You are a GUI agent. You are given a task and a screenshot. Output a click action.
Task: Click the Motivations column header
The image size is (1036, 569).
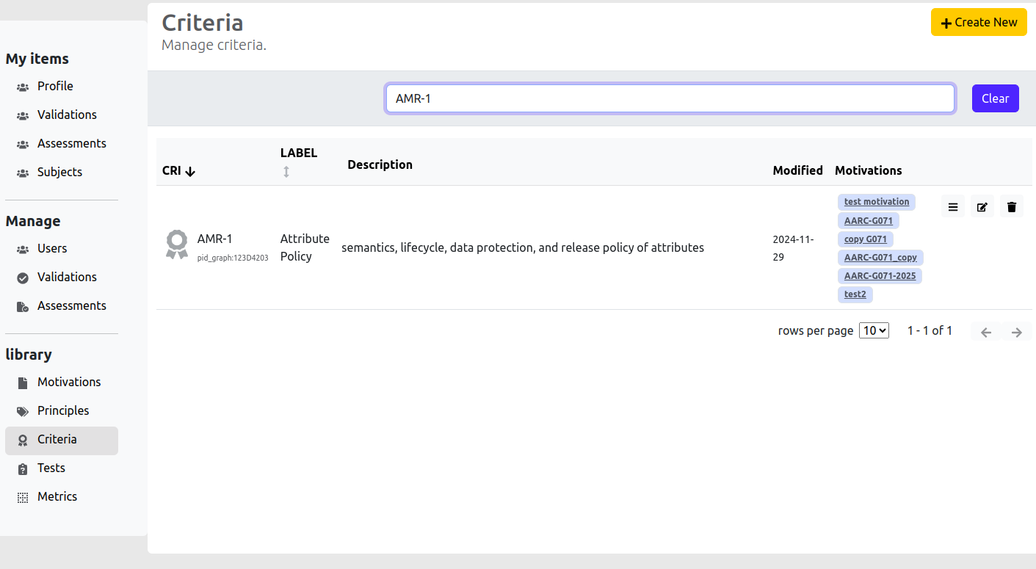[869, 170]
